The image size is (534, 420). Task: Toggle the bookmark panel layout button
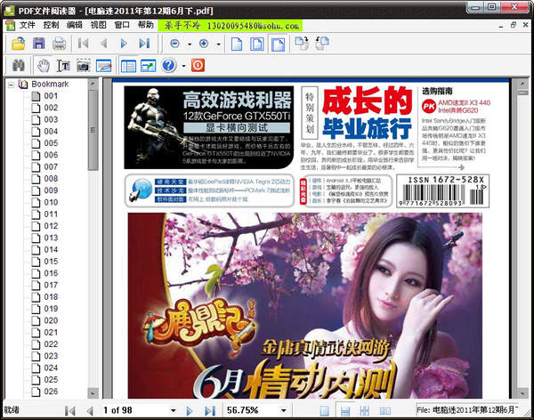point(128,66)
